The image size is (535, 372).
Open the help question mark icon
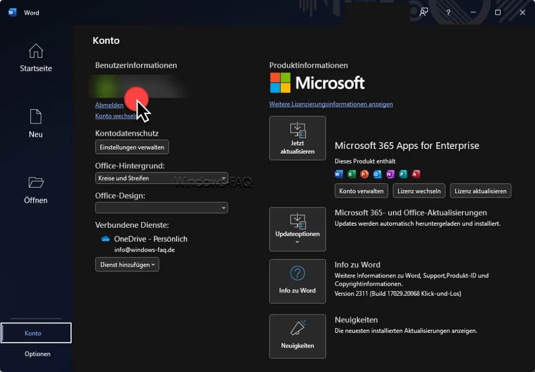tap(448, 13)
